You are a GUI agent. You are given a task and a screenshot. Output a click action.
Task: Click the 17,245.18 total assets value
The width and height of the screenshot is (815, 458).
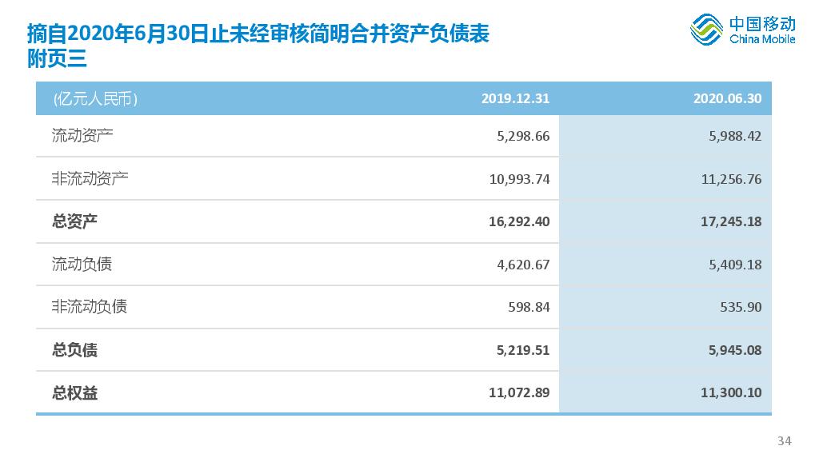pos(731,221)
